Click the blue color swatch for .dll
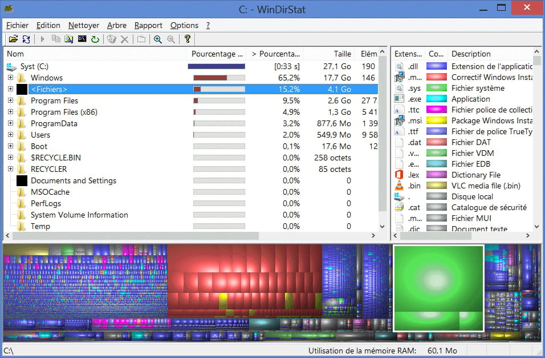This screenshot has width=545, height=358. coord(437,66)
